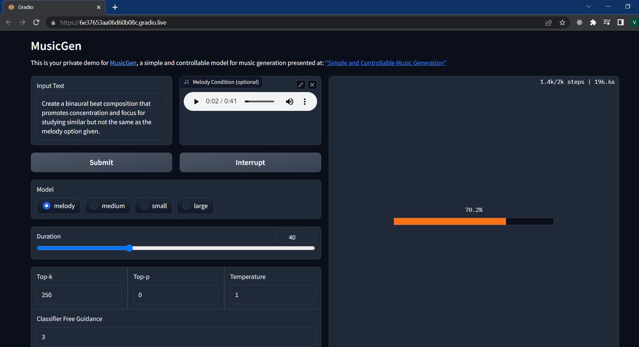Open a new browser tab
This screenshot has height=347, width=639.
(115, 7)
